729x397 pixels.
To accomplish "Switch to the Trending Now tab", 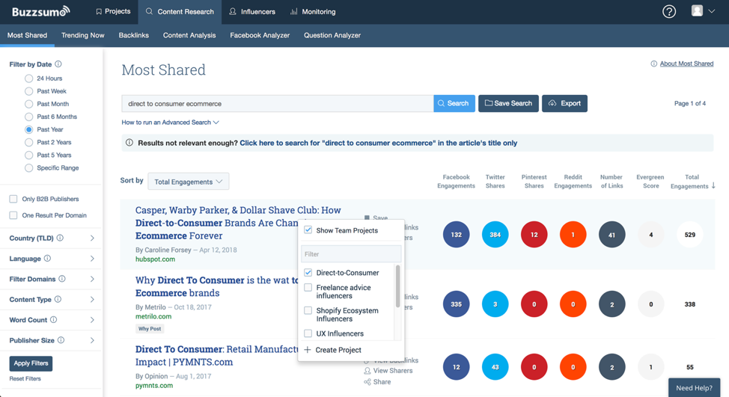I will click(83, 35).
